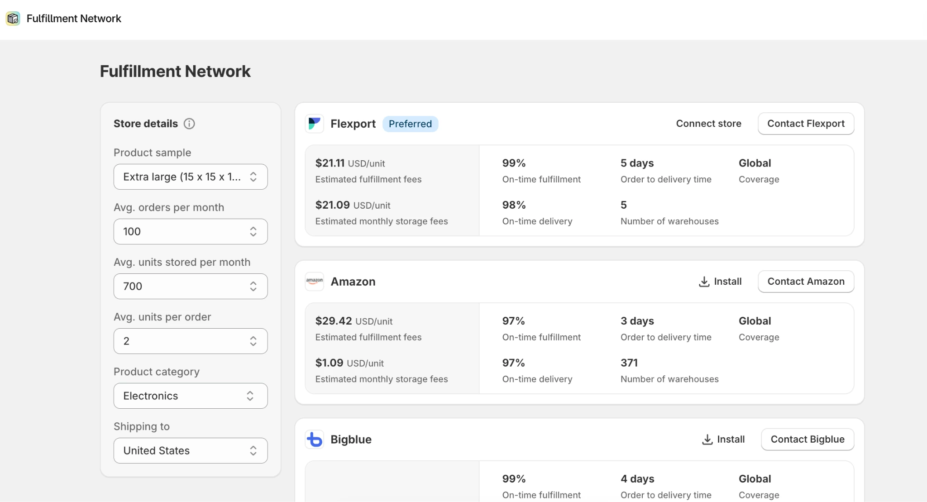The width and height of the screenshot is (927, 502).
Task: Click Flexport's $21.11 USD/unit fulfillment fee
Action: point(350,163)
